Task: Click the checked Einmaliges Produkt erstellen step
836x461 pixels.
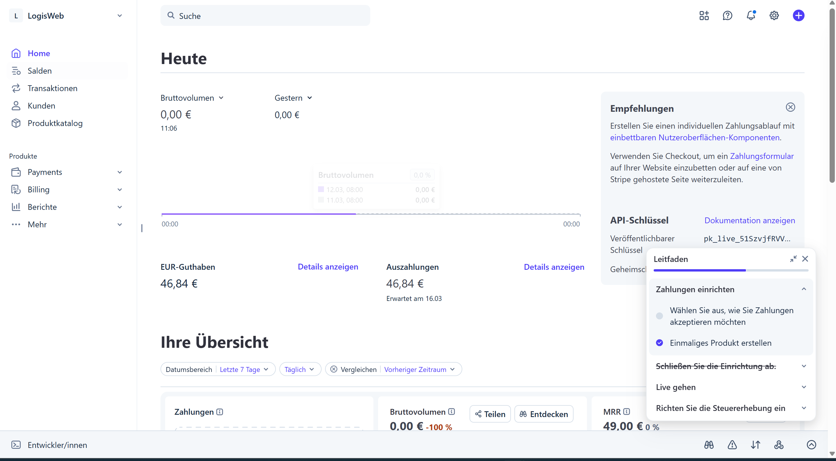Action: [720, 343]
